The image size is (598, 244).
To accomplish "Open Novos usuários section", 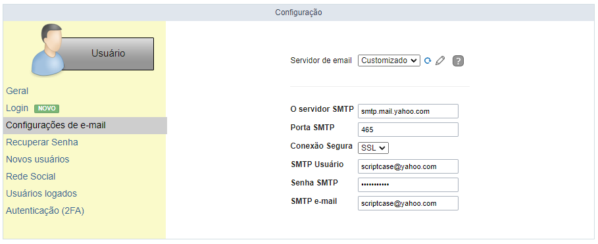I will [37, 159].
